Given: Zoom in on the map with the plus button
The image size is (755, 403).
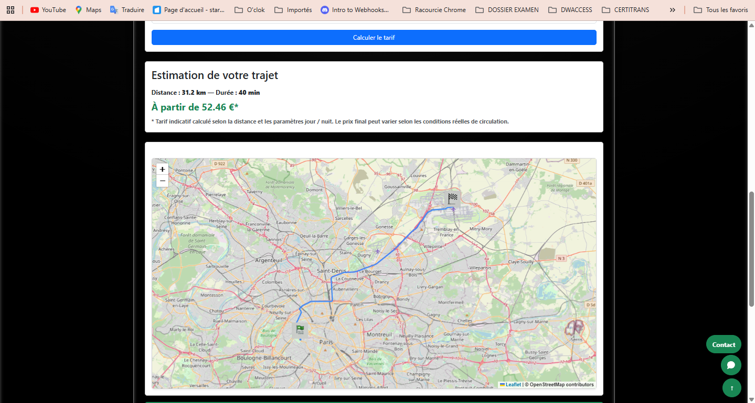Looking at the screenshot, I should click(162, 169).
